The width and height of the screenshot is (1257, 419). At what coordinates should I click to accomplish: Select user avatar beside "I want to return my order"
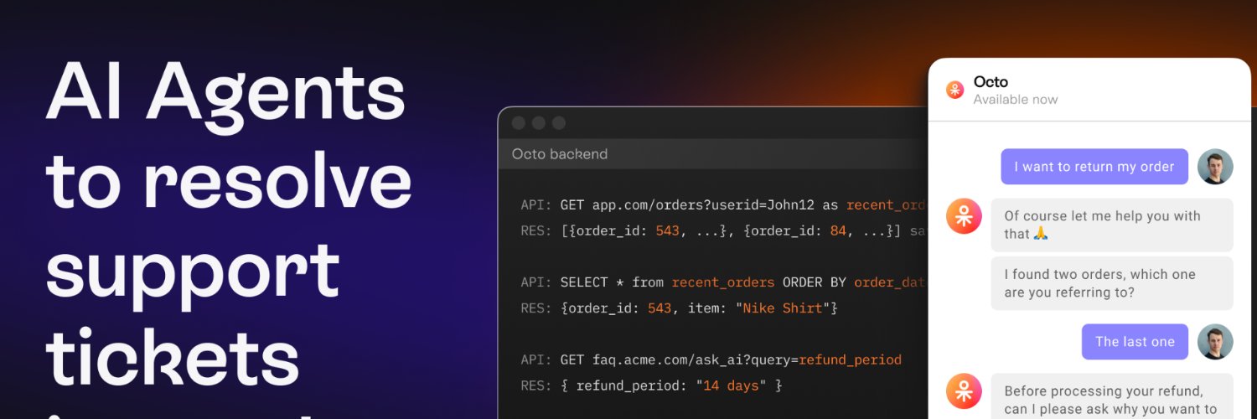pyautogui.click(x=1215, y=167)
